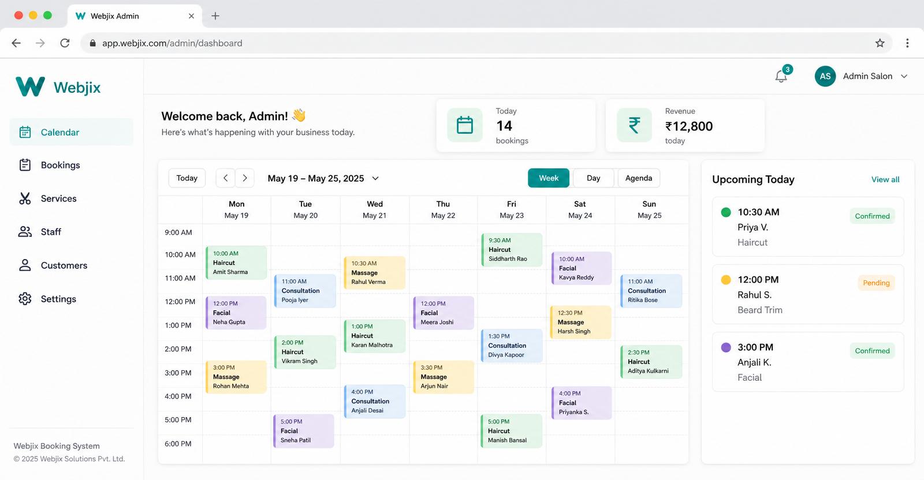
Task: Switch to Week view
Action: (549, 178)
